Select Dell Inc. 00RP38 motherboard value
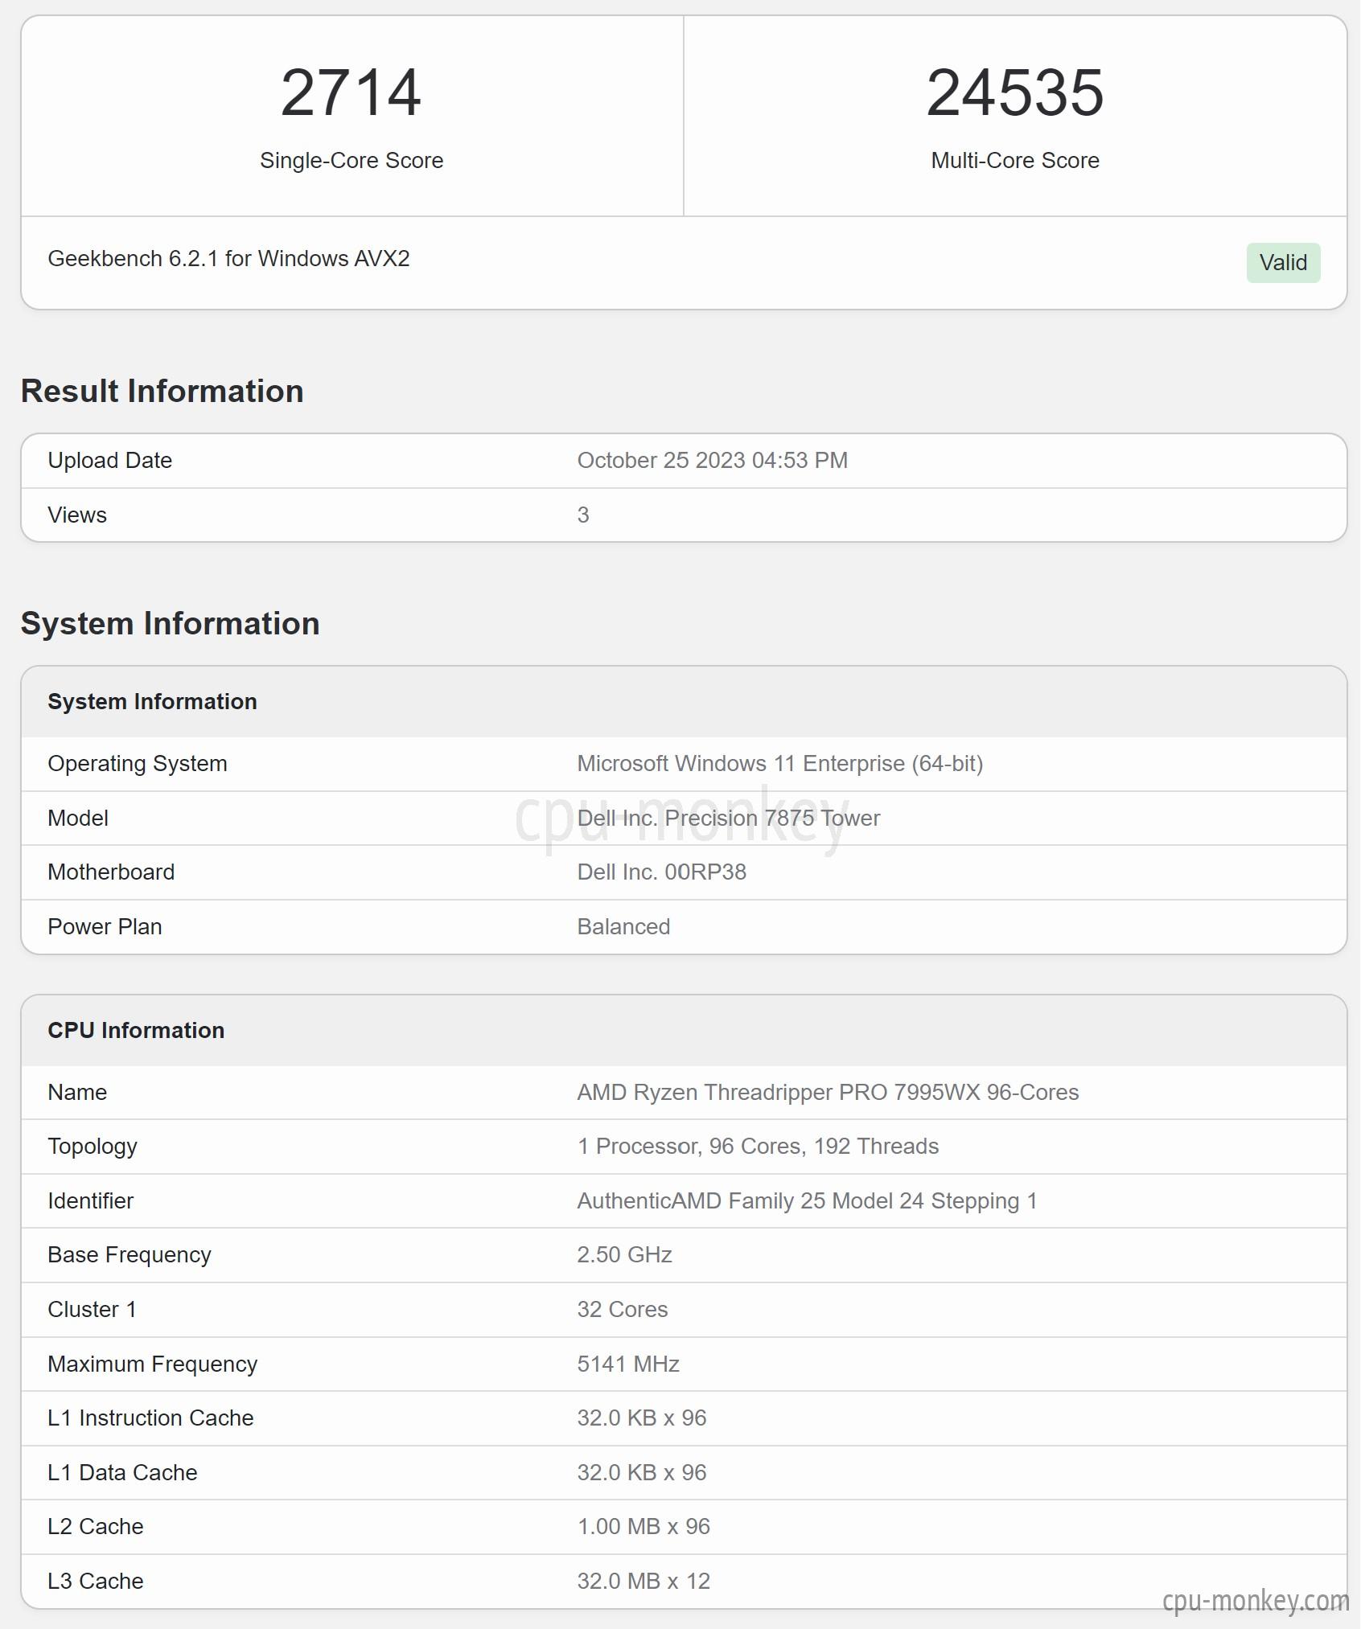This screenshot has width=1361, height=1629. point(662,872)
